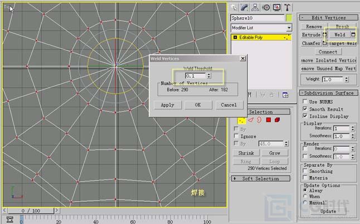
Task: Select When Rendering update radio
Action: click(x=305, y=196)
